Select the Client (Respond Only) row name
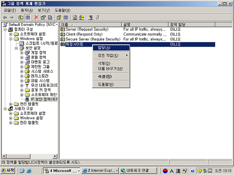Image resolution: width=234 pixels, height=175 pixels. coord(84,34)
